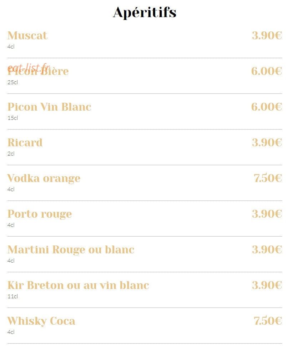Click the Muscat price 3.90€
292x360 pixels.
[x=267, y=36]
